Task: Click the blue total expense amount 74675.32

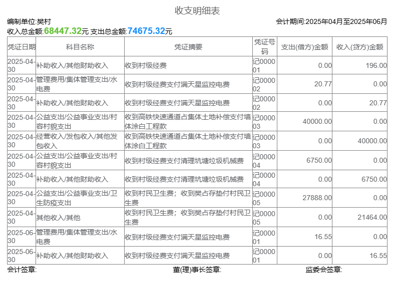Action: [x=146, y=31]
